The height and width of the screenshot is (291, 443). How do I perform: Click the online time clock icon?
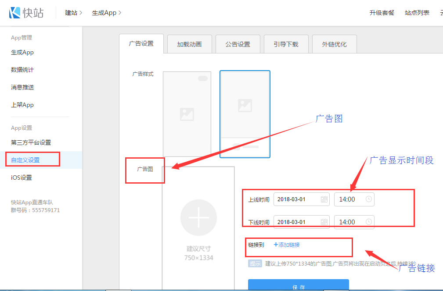pos(369,199)
